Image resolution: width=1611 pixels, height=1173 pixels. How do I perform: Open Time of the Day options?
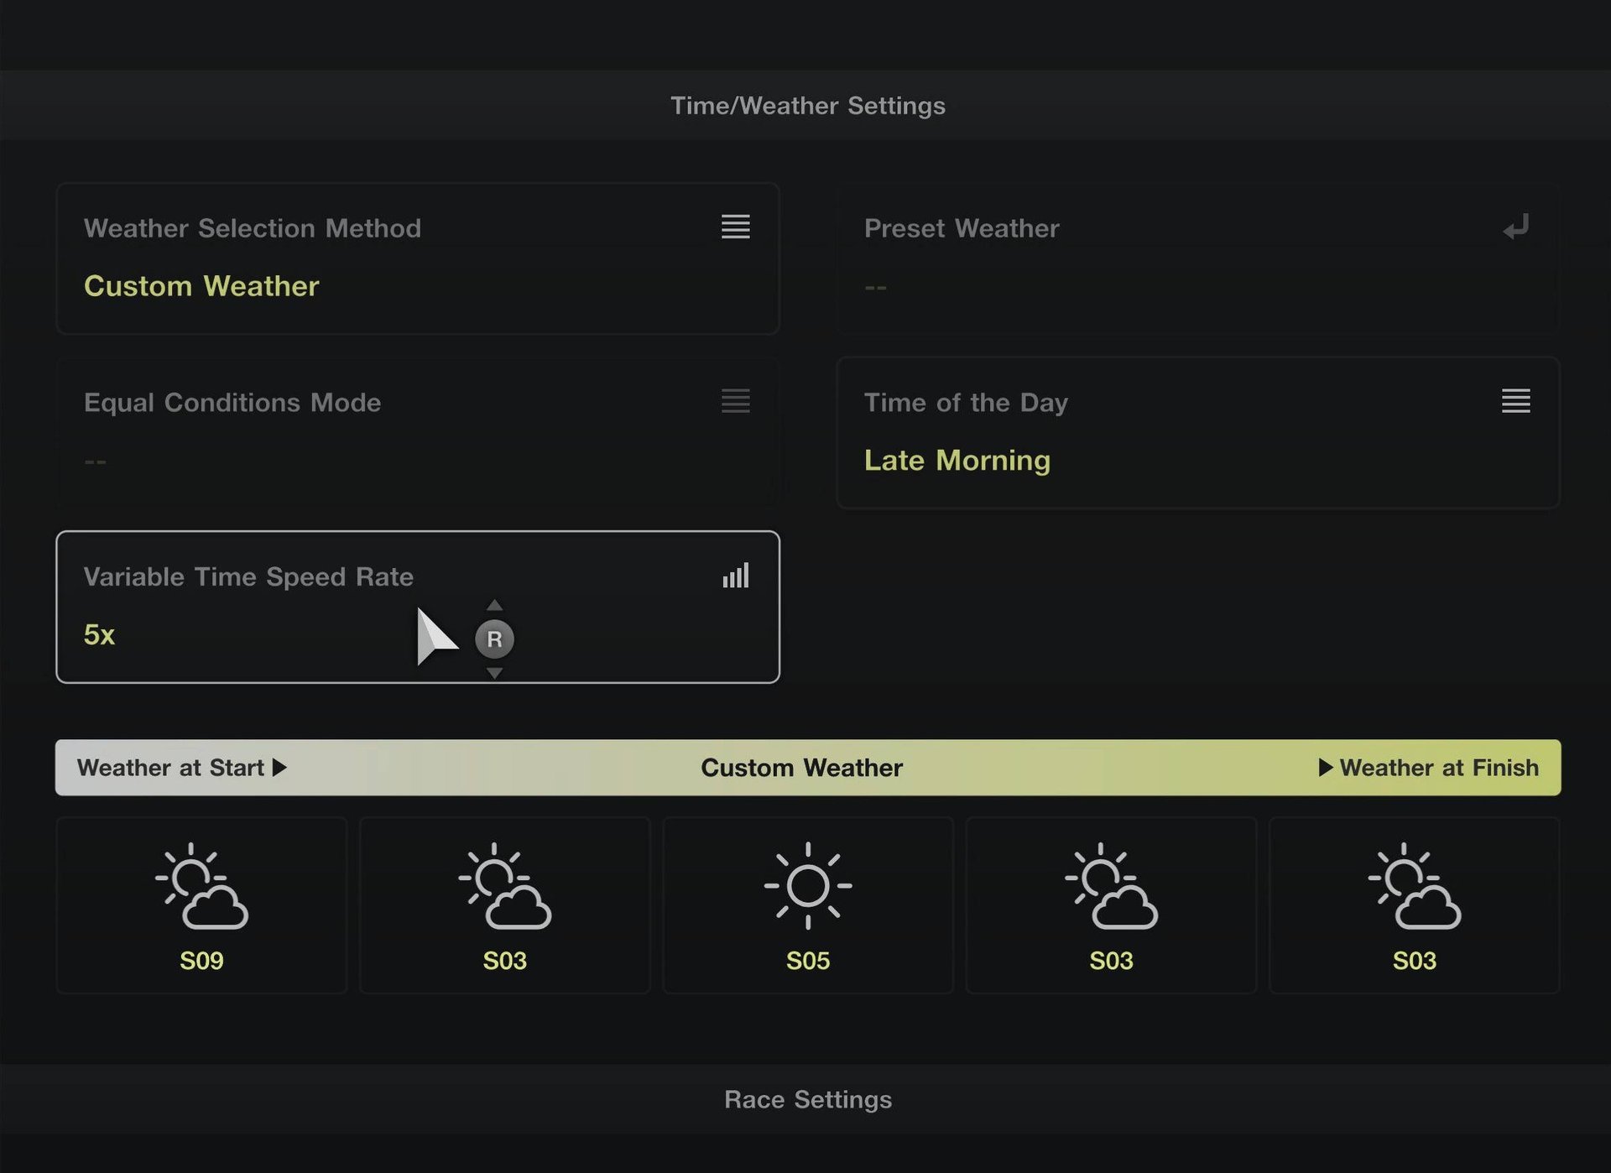[x=1197, y=433]
